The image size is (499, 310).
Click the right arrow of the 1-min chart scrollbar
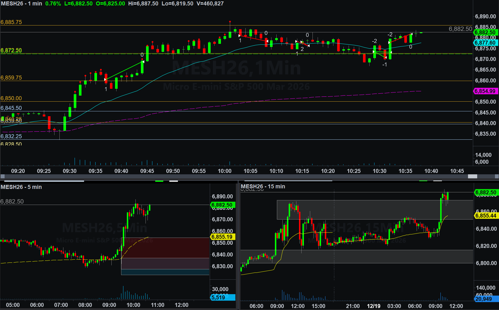[x=496, y=177]
